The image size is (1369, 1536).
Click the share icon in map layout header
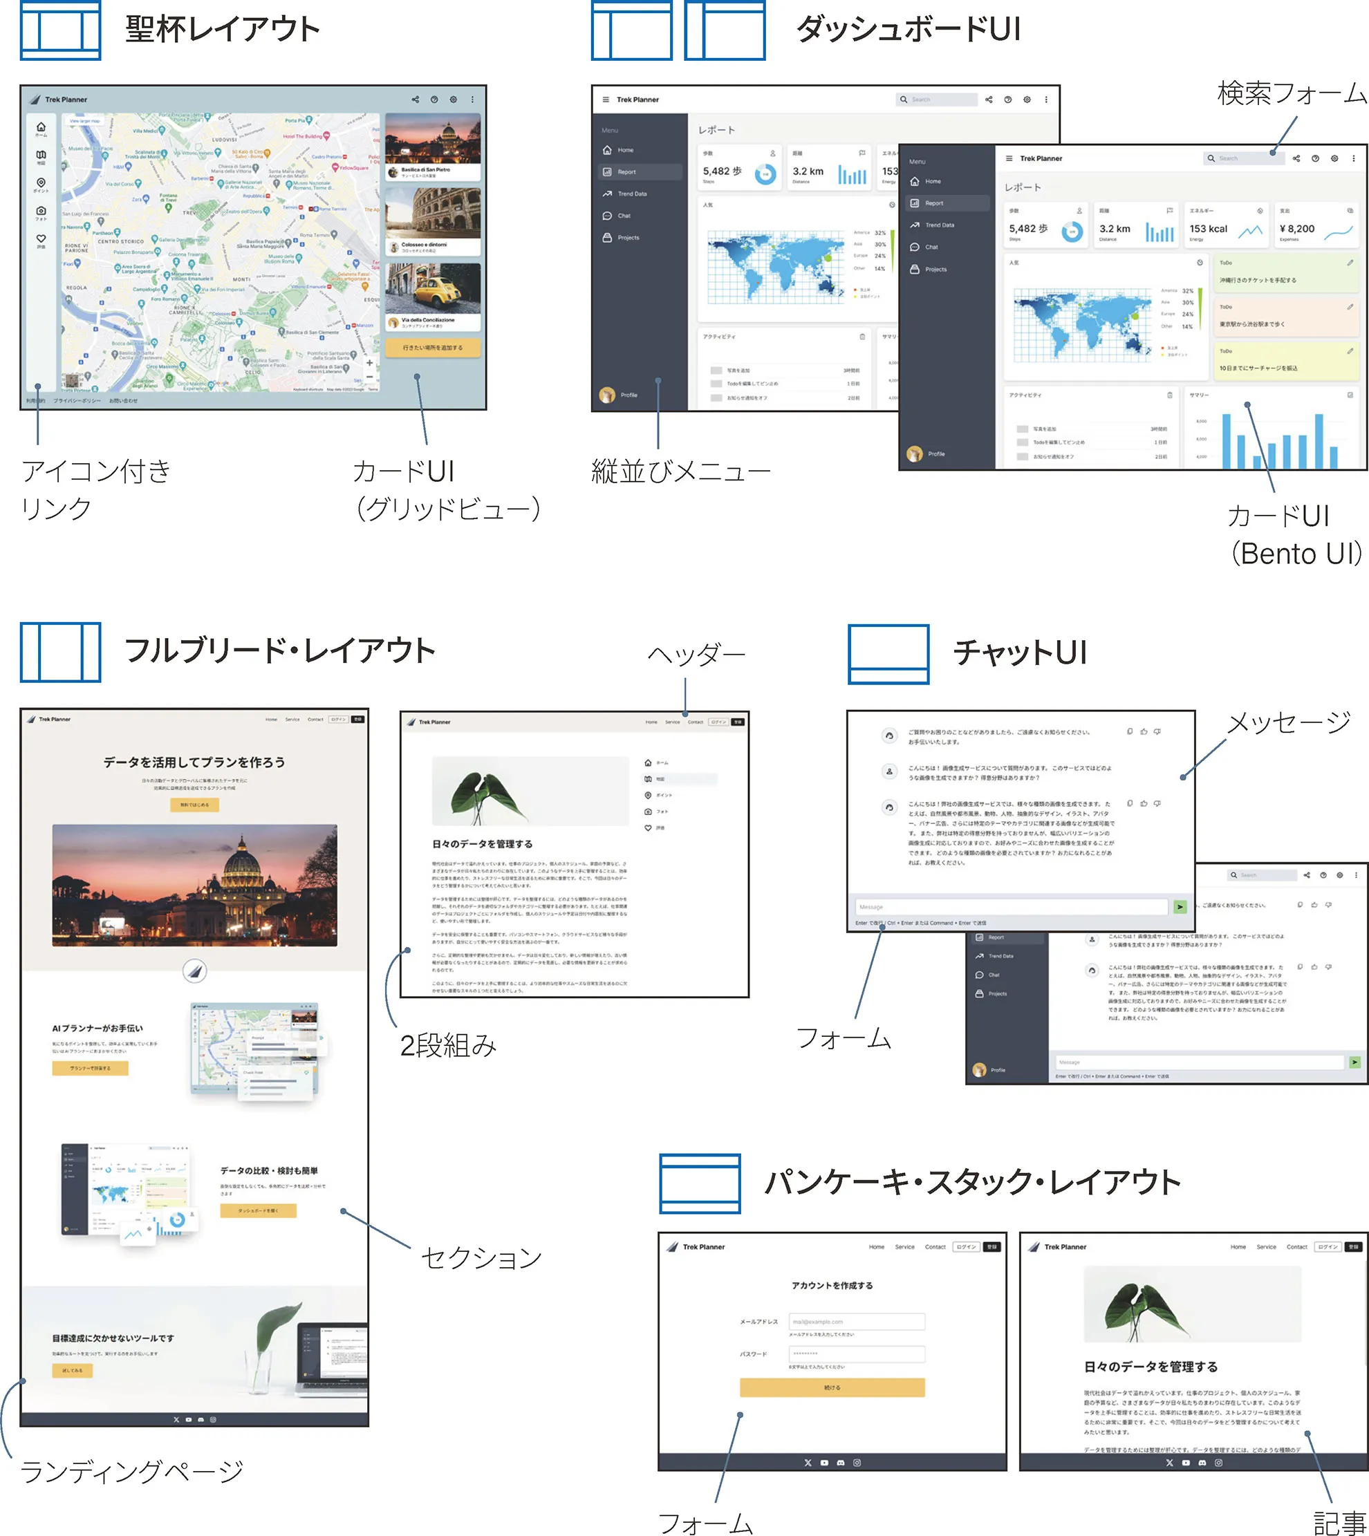pos(416,100)
